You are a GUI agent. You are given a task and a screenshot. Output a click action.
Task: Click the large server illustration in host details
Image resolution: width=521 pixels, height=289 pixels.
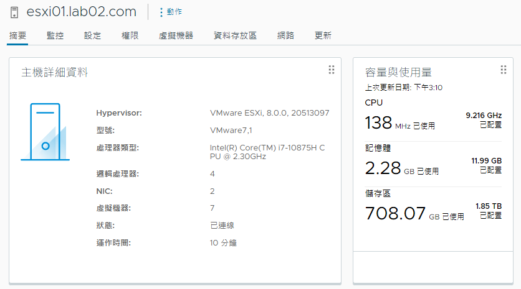(45, 132)
